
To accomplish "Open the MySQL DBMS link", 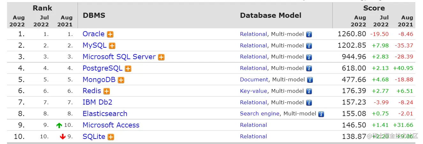I will [94, 45].
